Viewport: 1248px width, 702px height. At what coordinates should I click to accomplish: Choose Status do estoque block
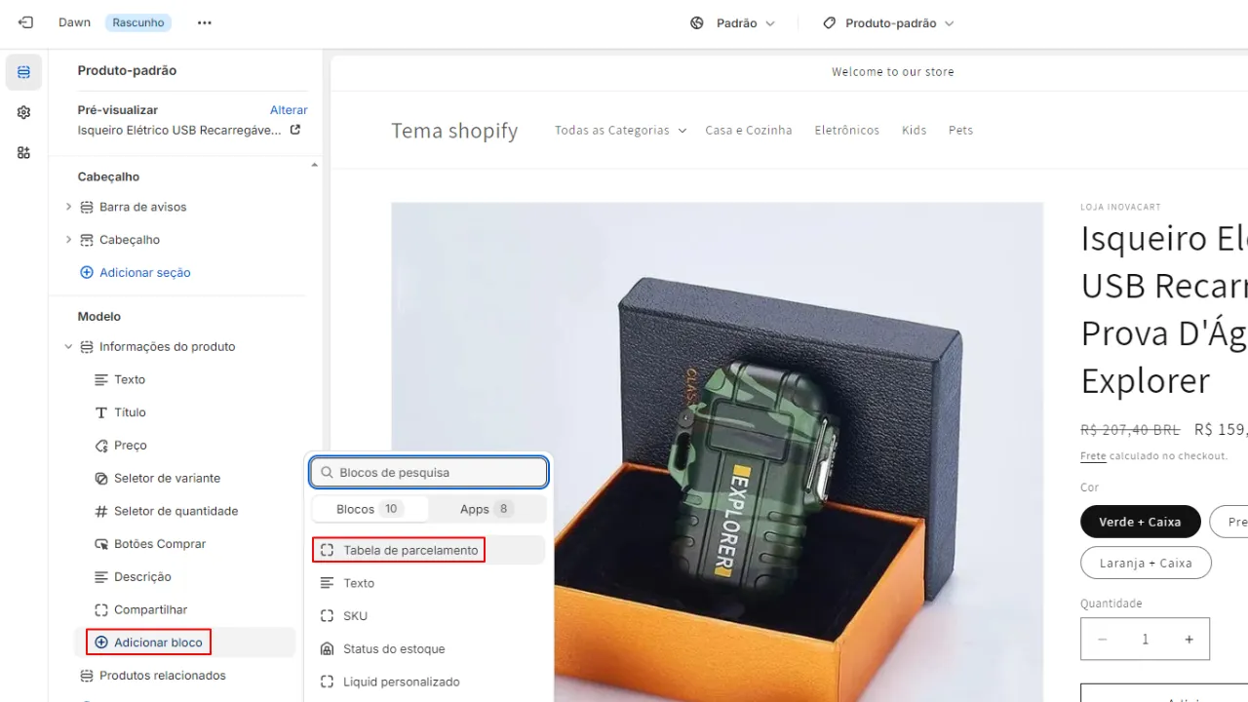[428, 649]
